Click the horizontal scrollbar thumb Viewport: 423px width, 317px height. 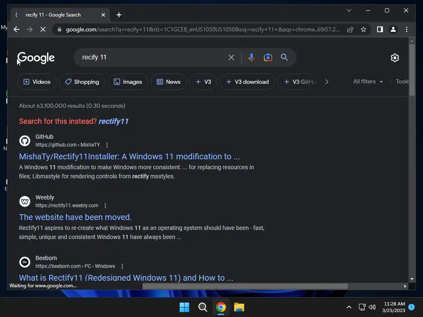tap(245, 286)
